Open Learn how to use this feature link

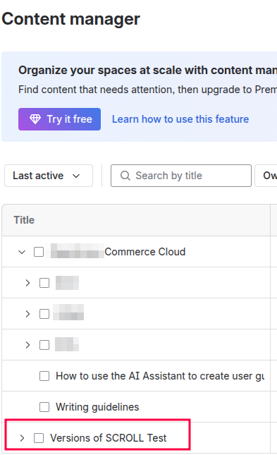[x=180, y=119]
